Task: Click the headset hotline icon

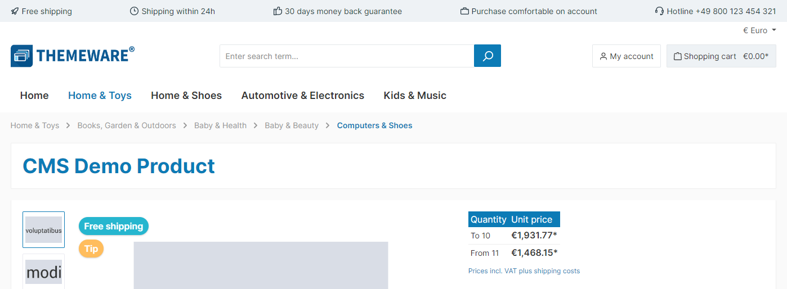Action: coord(660,11)
